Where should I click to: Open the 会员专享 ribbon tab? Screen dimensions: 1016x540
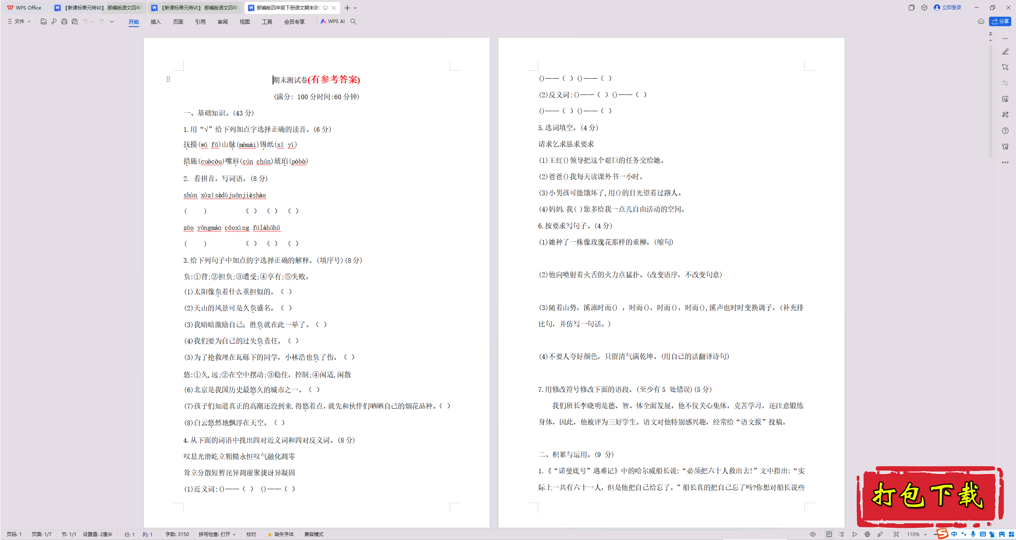294,22
